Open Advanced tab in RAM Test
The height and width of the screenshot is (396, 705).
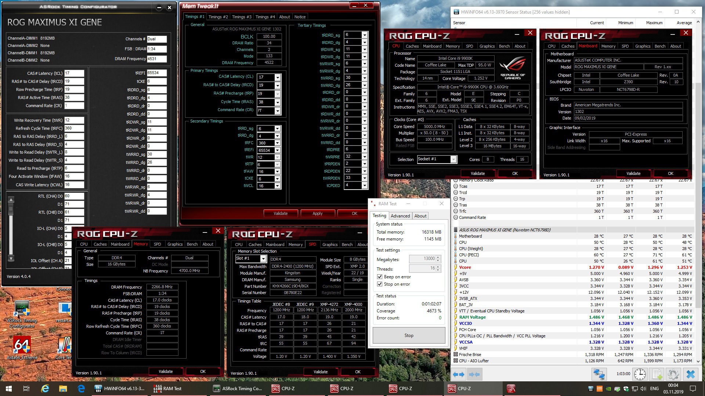pos(400,216)
